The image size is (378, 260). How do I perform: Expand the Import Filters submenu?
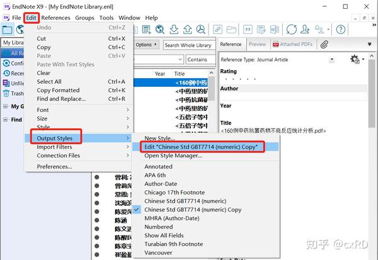click(79, 147)
